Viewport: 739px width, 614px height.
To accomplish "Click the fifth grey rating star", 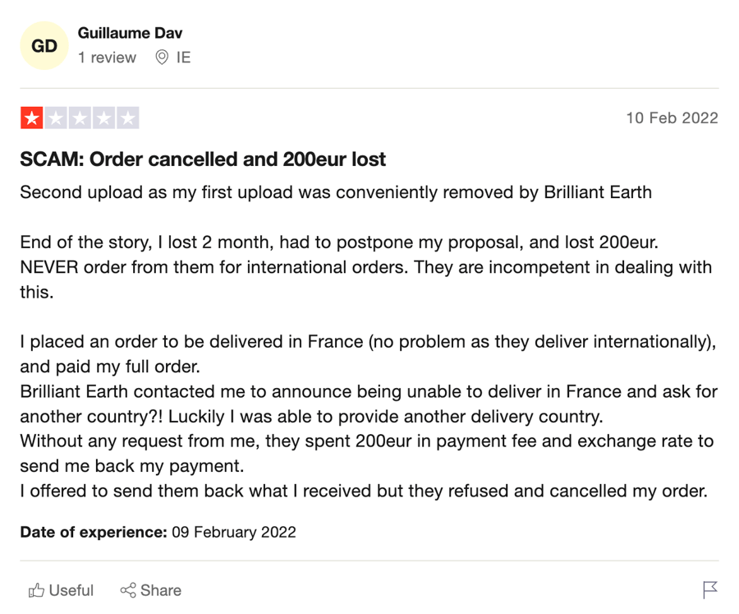I will (x=128, y=118).
